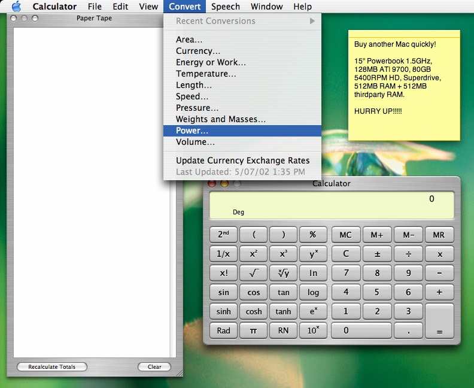The image size is (474, 388).
Task: Open the View menu
Action: [x=148, y=7]
